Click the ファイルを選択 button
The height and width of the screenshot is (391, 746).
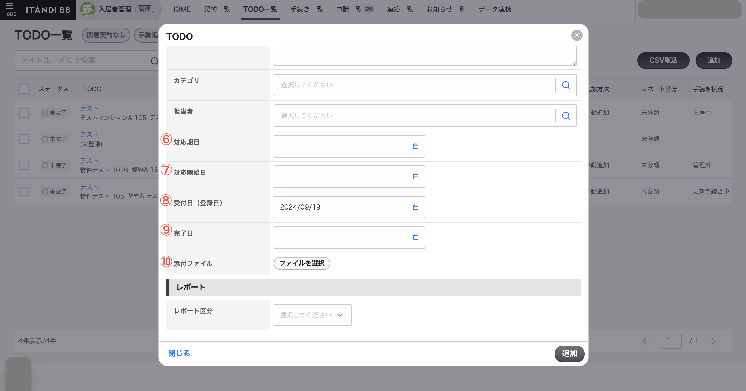tap(302, 263)
